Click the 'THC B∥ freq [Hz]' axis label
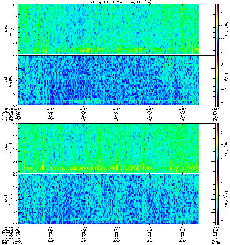The image size is (230, 245). (x=8, y=200)
